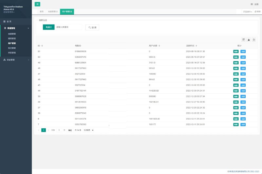262x174 pixels.
Task: Open 首页 in the sidebar
Action: (9, 22)
